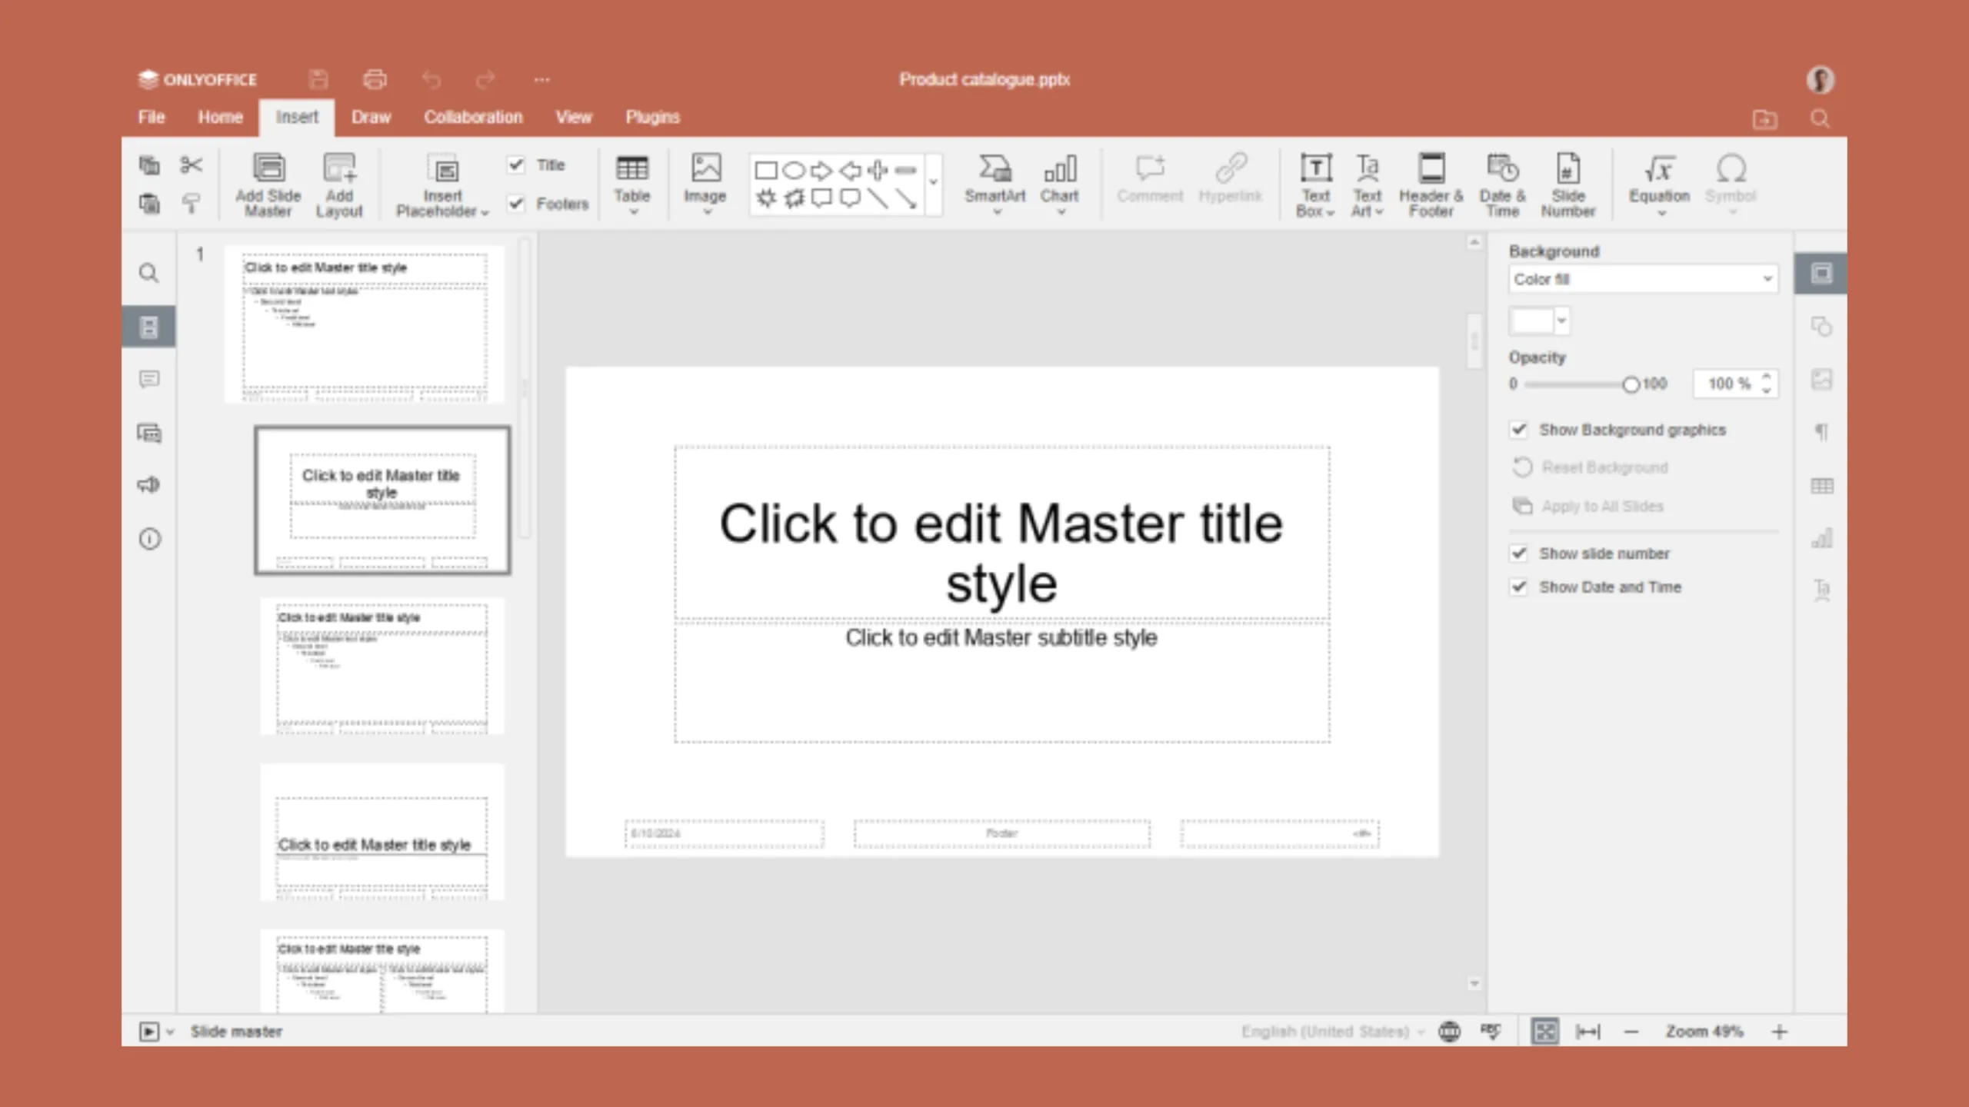The width and height of the screenshot is (1969, 1107).
Task: Click the Fit to slide icon
Action: [1544, 1031]
